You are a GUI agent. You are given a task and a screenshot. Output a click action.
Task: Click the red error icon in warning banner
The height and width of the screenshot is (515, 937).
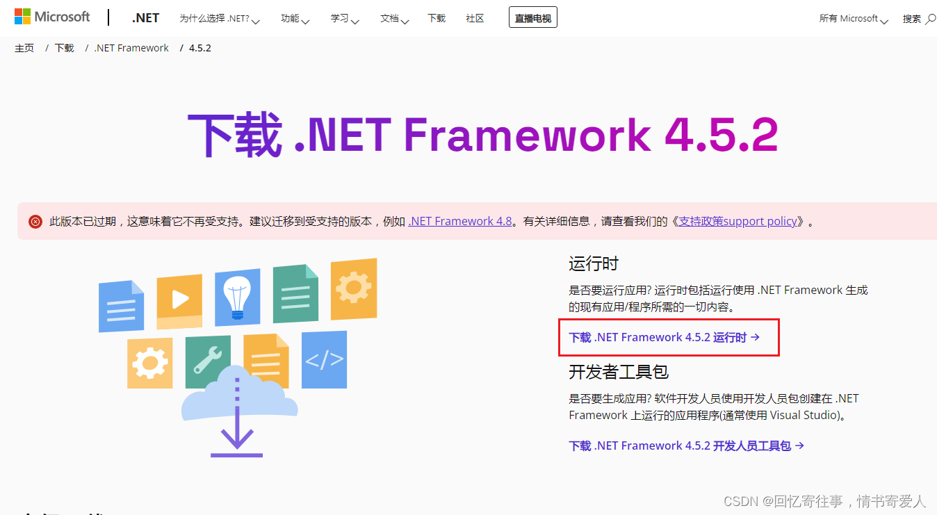tap(35, 222)
